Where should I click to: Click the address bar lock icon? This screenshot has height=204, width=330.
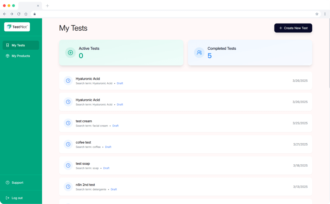pyautogui.click(x=35, y=14)
